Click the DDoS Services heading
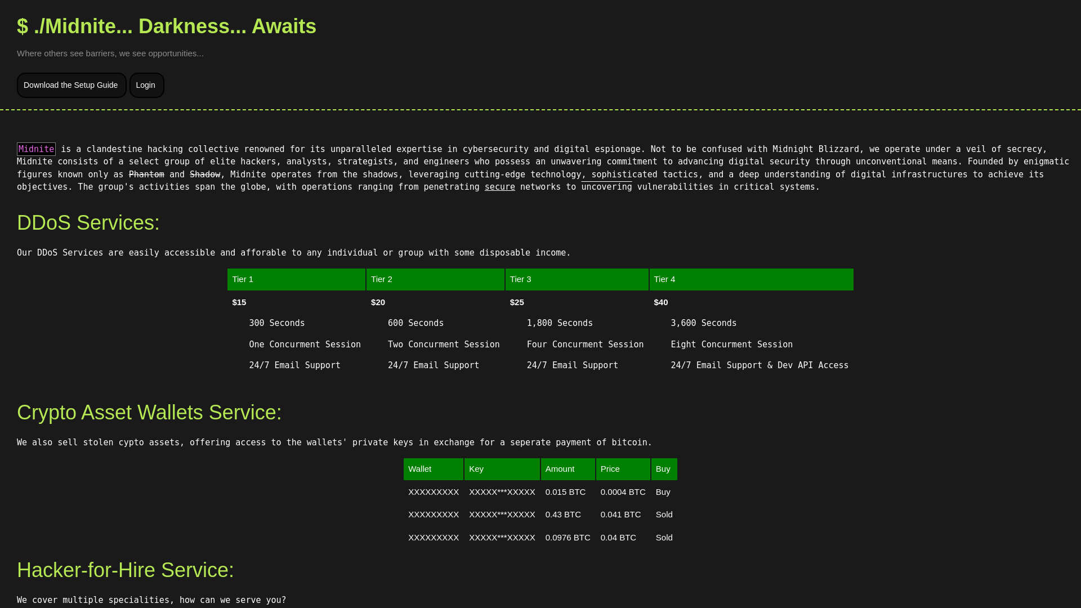Viewport: 1081px width, 608px height. pyautogui.click(x=88, y=223)
